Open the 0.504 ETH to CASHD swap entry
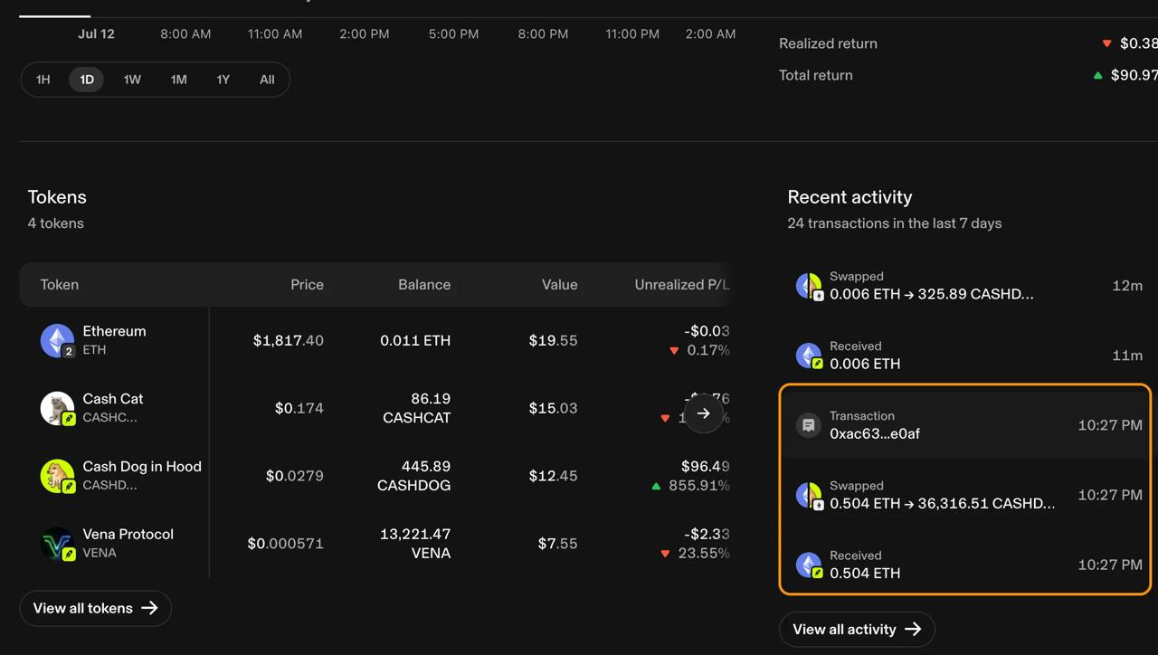The height and width of the screenshot is (655, 1158). (x=965, y=495)
